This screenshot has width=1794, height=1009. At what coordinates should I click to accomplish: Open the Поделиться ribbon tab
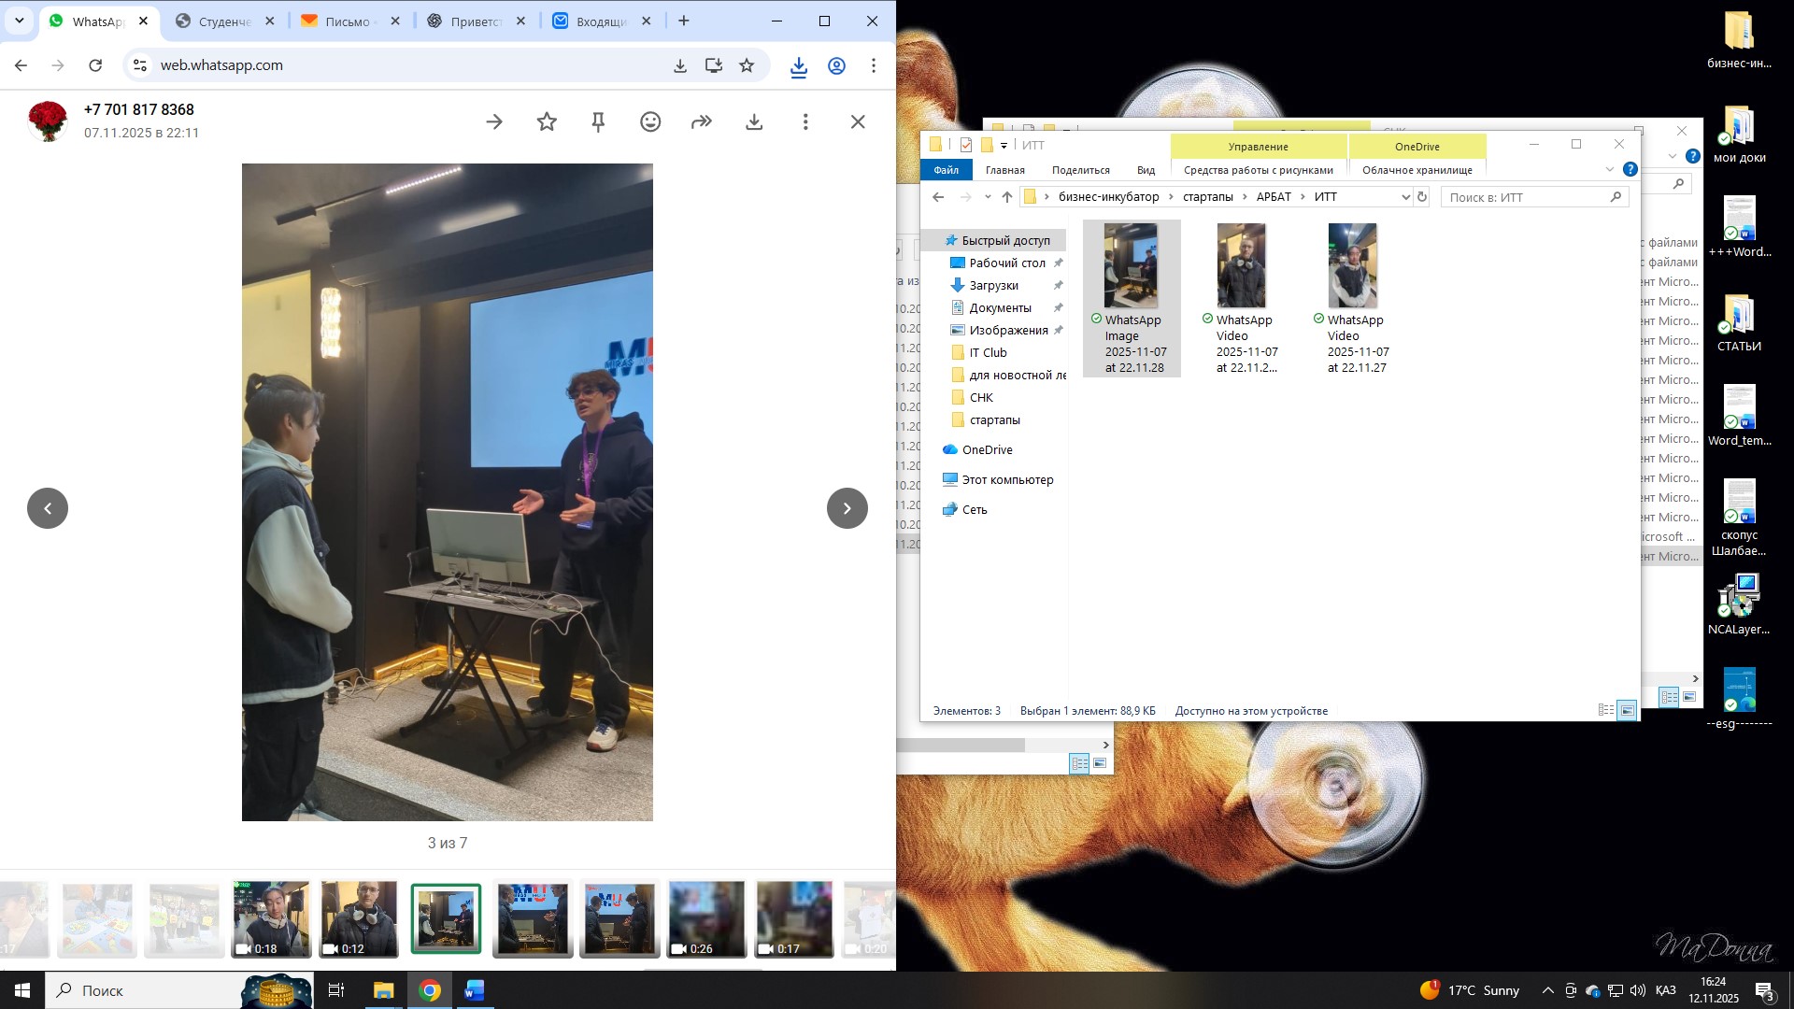point(1080,170)
